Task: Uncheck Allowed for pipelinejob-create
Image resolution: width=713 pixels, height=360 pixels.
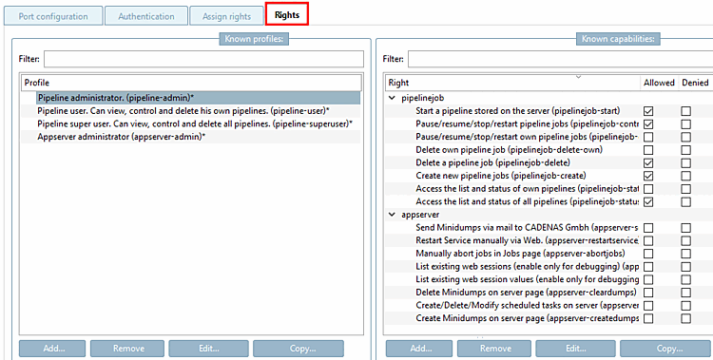Action: 648,176
